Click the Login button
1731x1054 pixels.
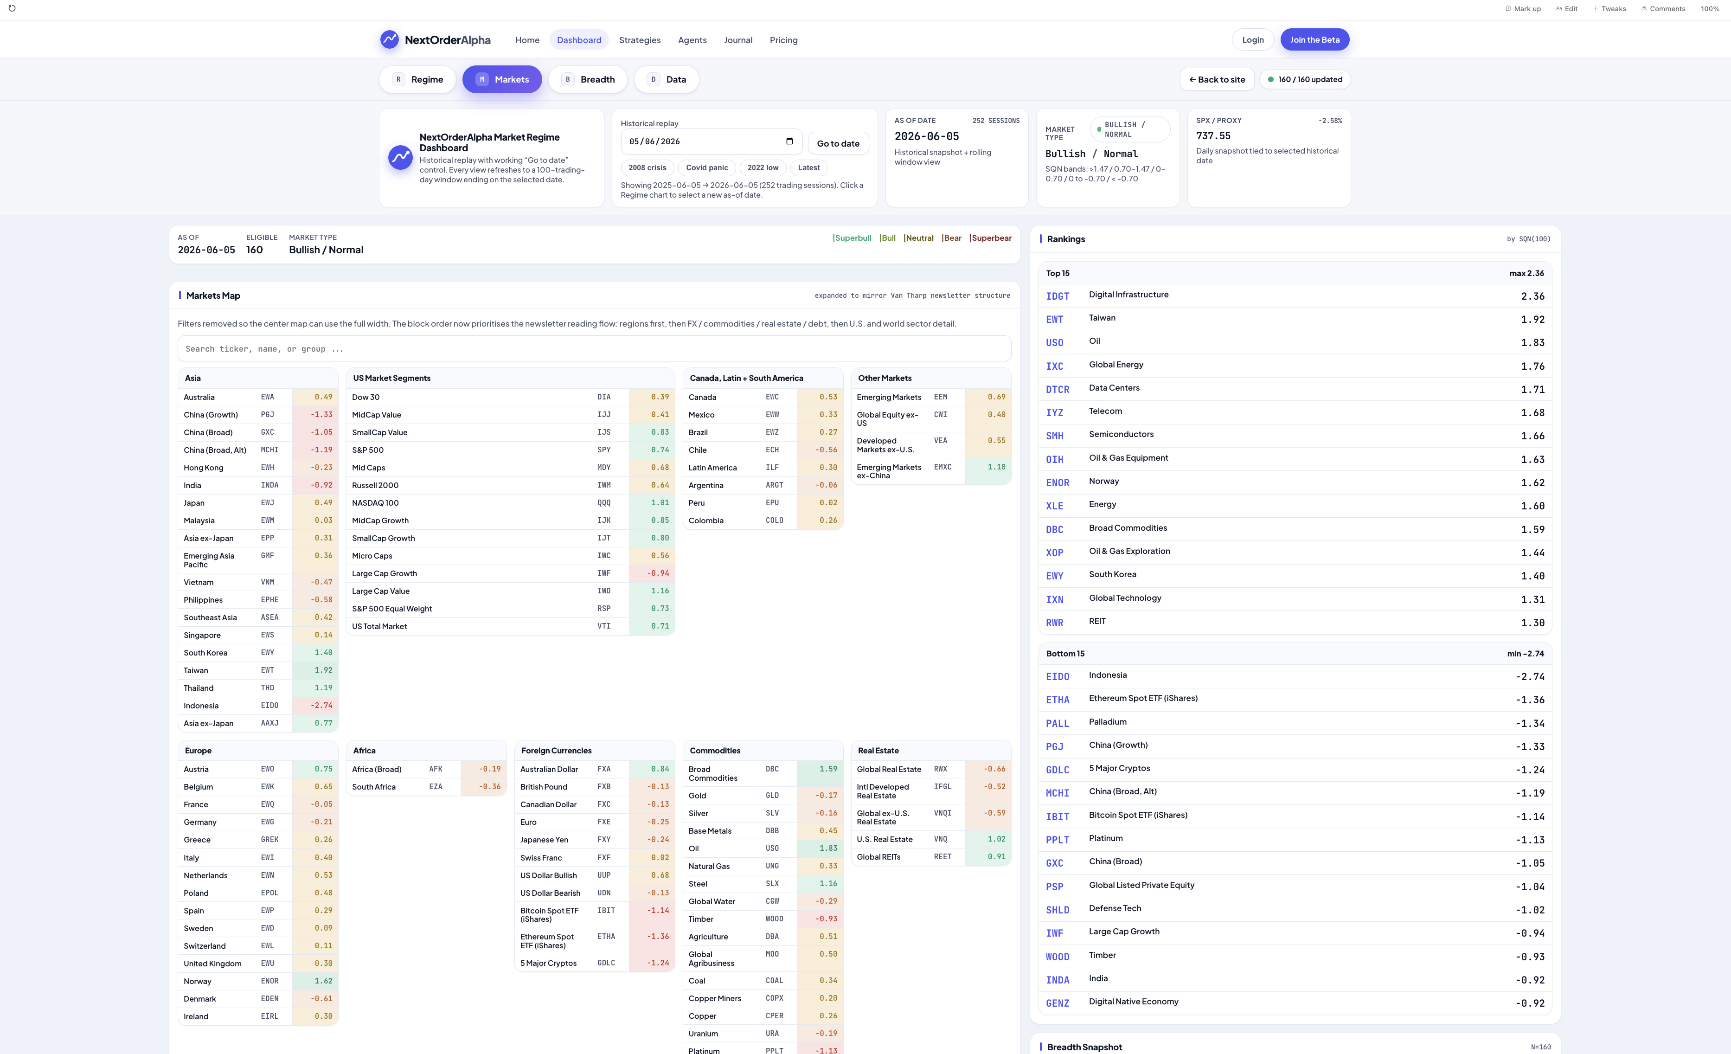pos(1253,39)
